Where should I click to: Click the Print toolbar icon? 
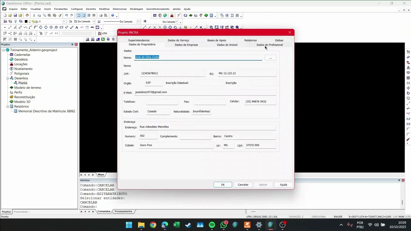pos(101,15)
